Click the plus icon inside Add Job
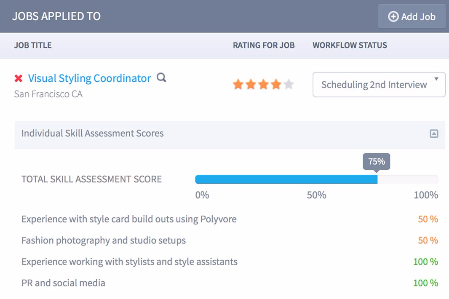Viewport: 449px width, 299px height. [393, 16]
